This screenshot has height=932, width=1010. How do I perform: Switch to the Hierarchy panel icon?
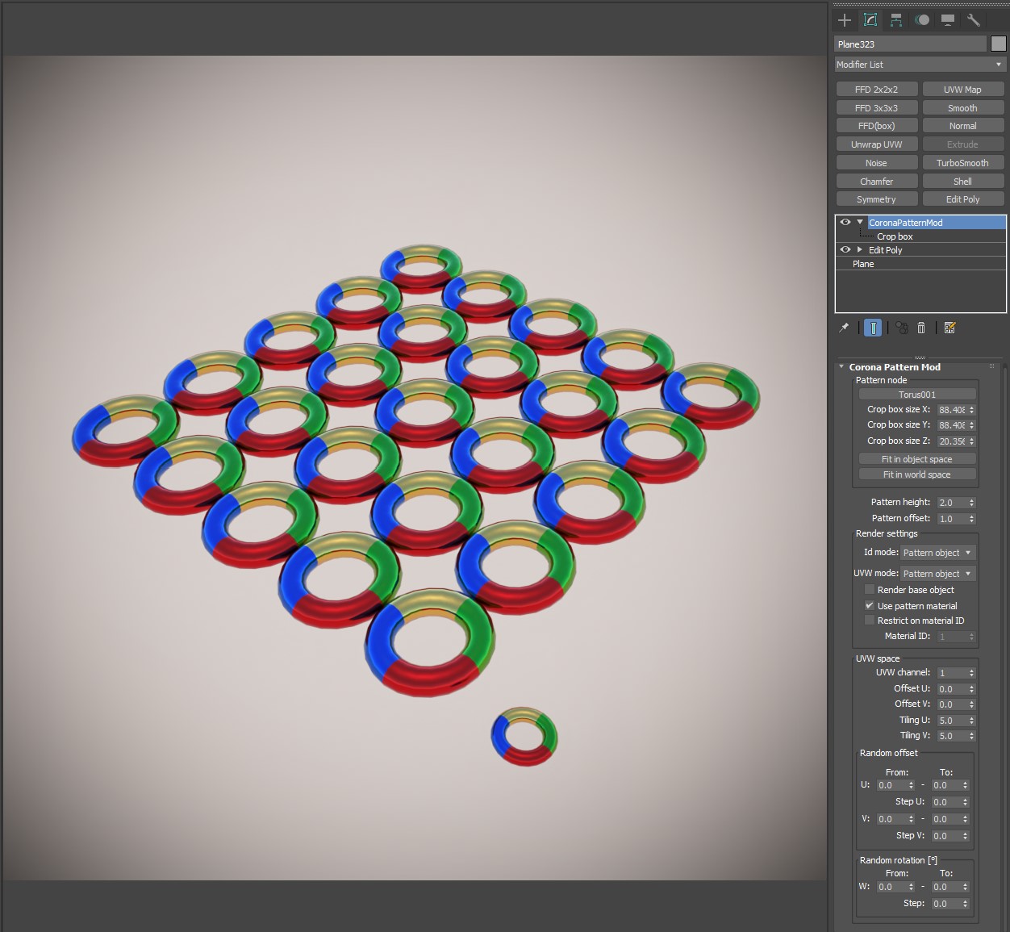tap(896, 20)
